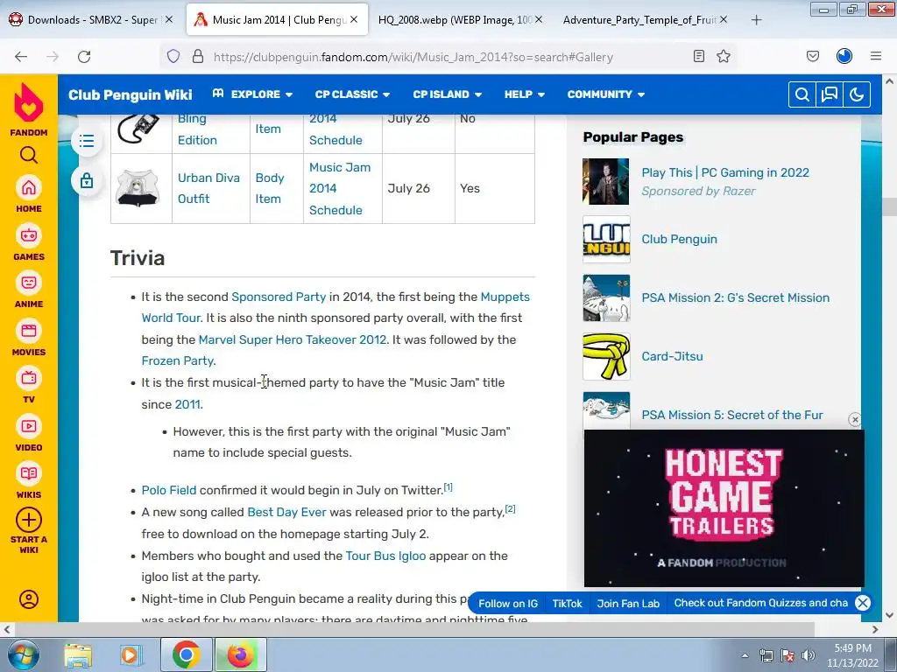The width and height of the screenshot is (897, 672).
Task: Toggle Firefox reader view icon
Action: click(x=698, y=57)
